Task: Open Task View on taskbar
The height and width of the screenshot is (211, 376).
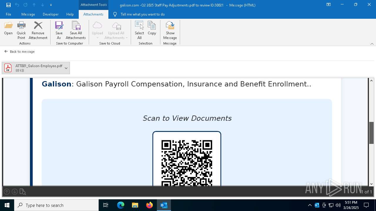Action: click(106, 205)
